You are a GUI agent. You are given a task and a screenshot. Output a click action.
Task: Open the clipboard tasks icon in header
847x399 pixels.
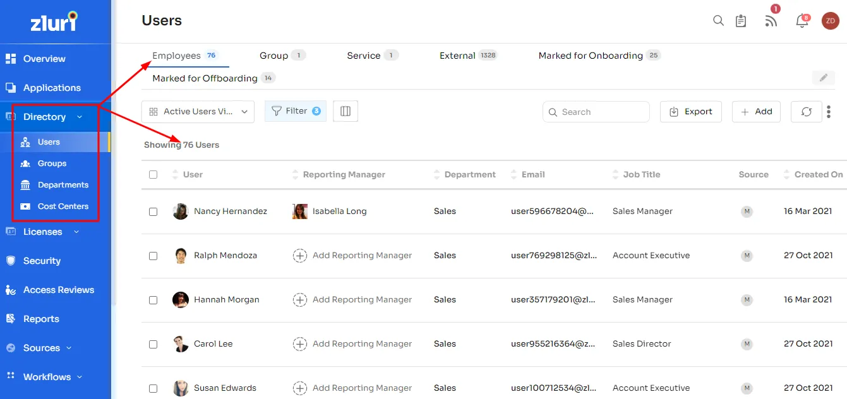(x=741, y=21)
